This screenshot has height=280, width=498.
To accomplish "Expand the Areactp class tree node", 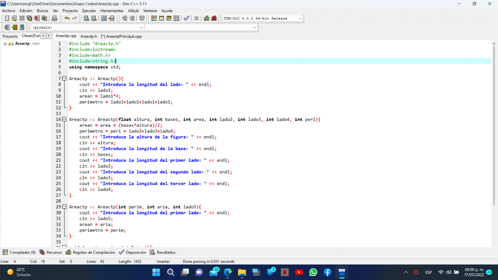I will [5, 44].
